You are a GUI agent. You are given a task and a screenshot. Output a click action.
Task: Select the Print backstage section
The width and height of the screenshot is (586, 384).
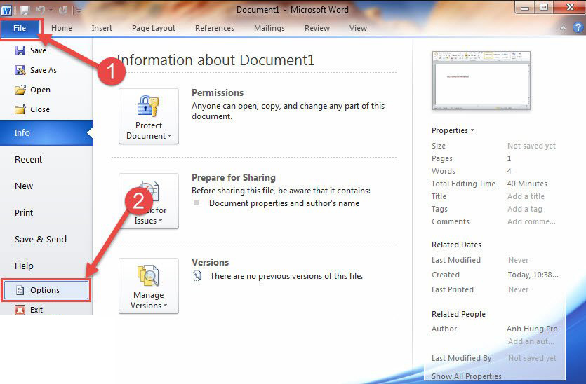pyautogui.click(x=24, y=213)
